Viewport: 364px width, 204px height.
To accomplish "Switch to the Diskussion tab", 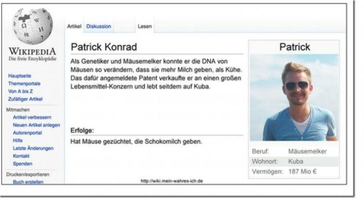I will pyautogui.click(x=99, y=26).
